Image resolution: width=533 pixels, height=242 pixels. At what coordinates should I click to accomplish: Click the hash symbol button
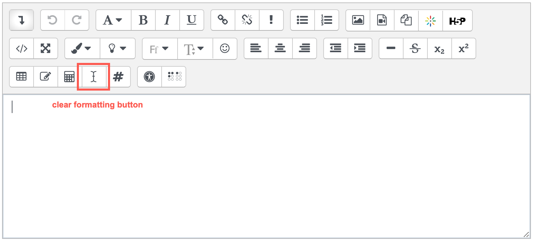point(118,76)
